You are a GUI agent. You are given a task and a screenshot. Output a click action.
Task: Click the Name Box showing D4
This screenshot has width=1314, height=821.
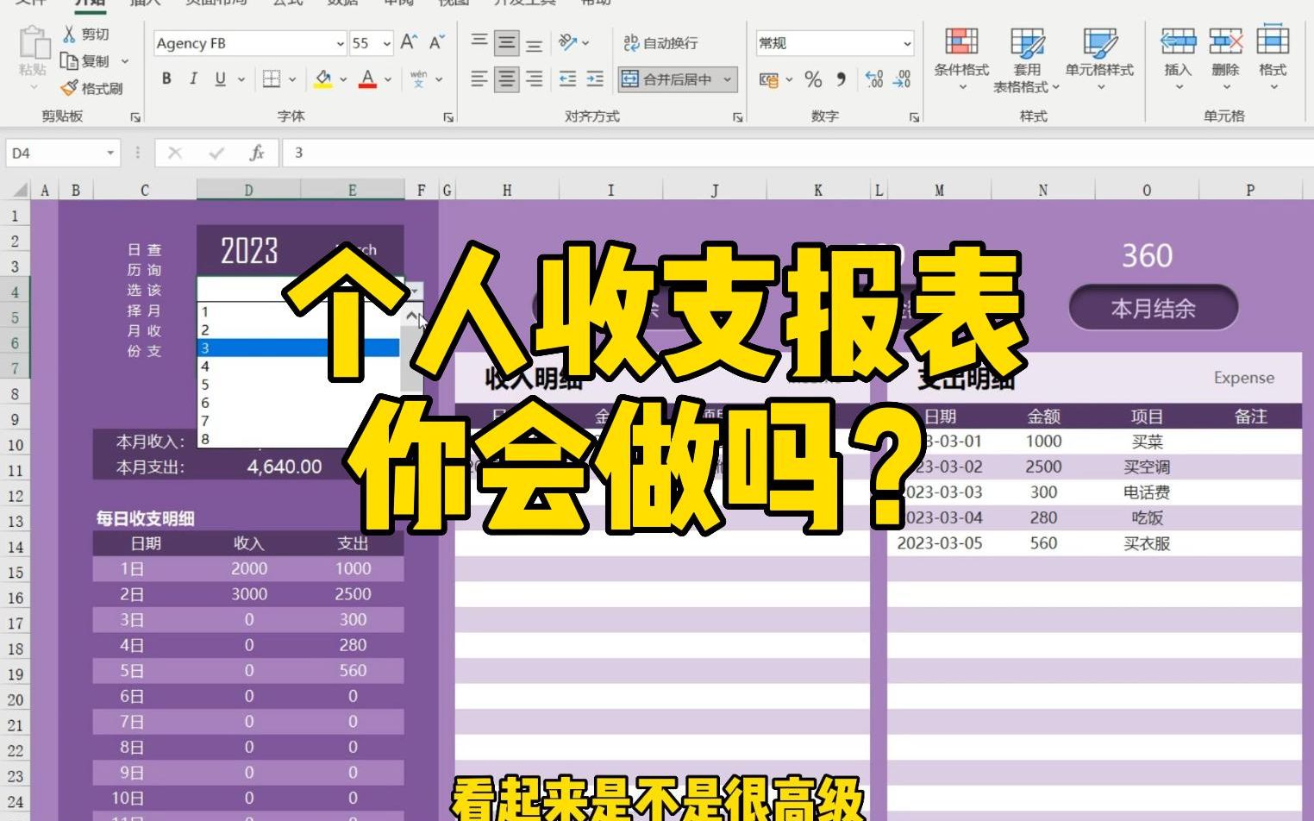(x=62, y=153)
